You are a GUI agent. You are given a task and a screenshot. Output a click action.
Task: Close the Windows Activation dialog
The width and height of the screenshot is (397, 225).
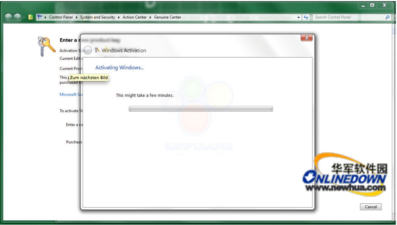(307, 38)
